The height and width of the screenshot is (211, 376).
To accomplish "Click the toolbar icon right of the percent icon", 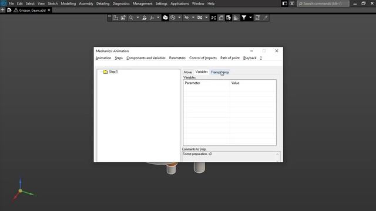I will pyautogui.click(x=221, y=18).
